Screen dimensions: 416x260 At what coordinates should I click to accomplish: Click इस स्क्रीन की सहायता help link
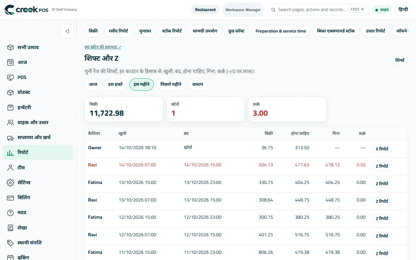click(x=103, y=47)
